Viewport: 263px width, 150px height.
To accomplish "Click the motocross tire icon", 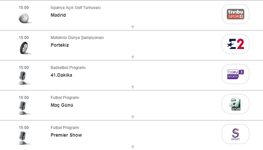I will coord(23,48).
